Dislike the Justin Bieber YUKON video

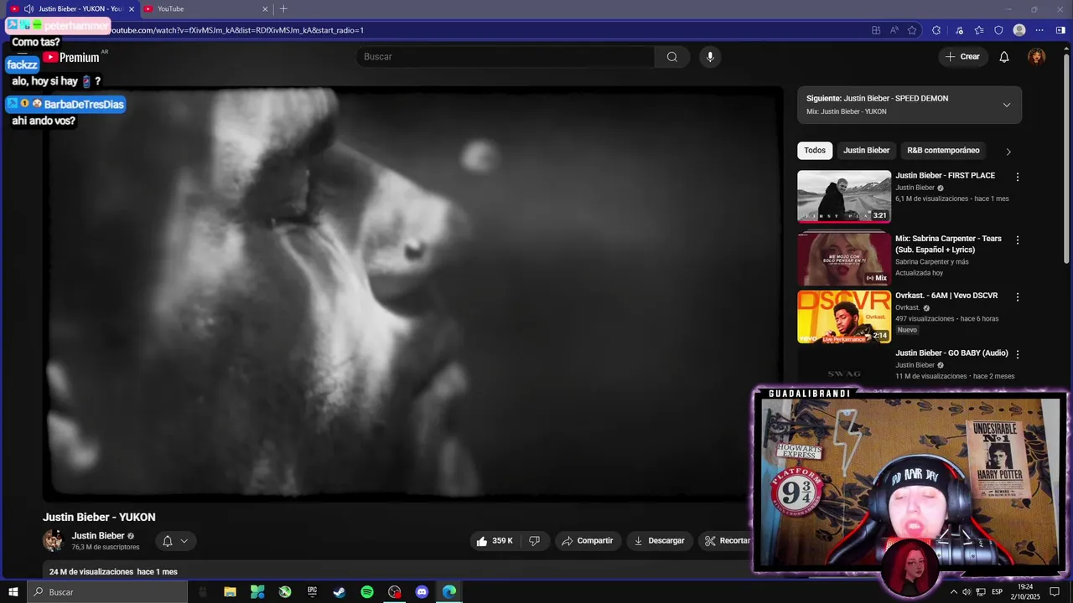click(534, 541)
